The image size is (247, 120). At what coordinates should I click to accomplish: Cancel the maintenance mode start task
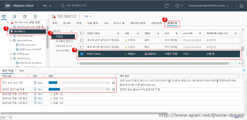click(x=113, y=83)
